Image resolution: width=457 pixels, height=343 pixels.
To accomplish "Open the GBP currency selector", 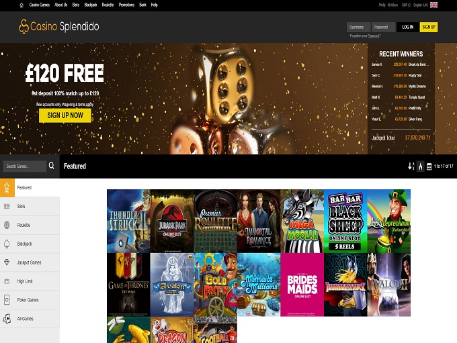I will tap(407, 5).
